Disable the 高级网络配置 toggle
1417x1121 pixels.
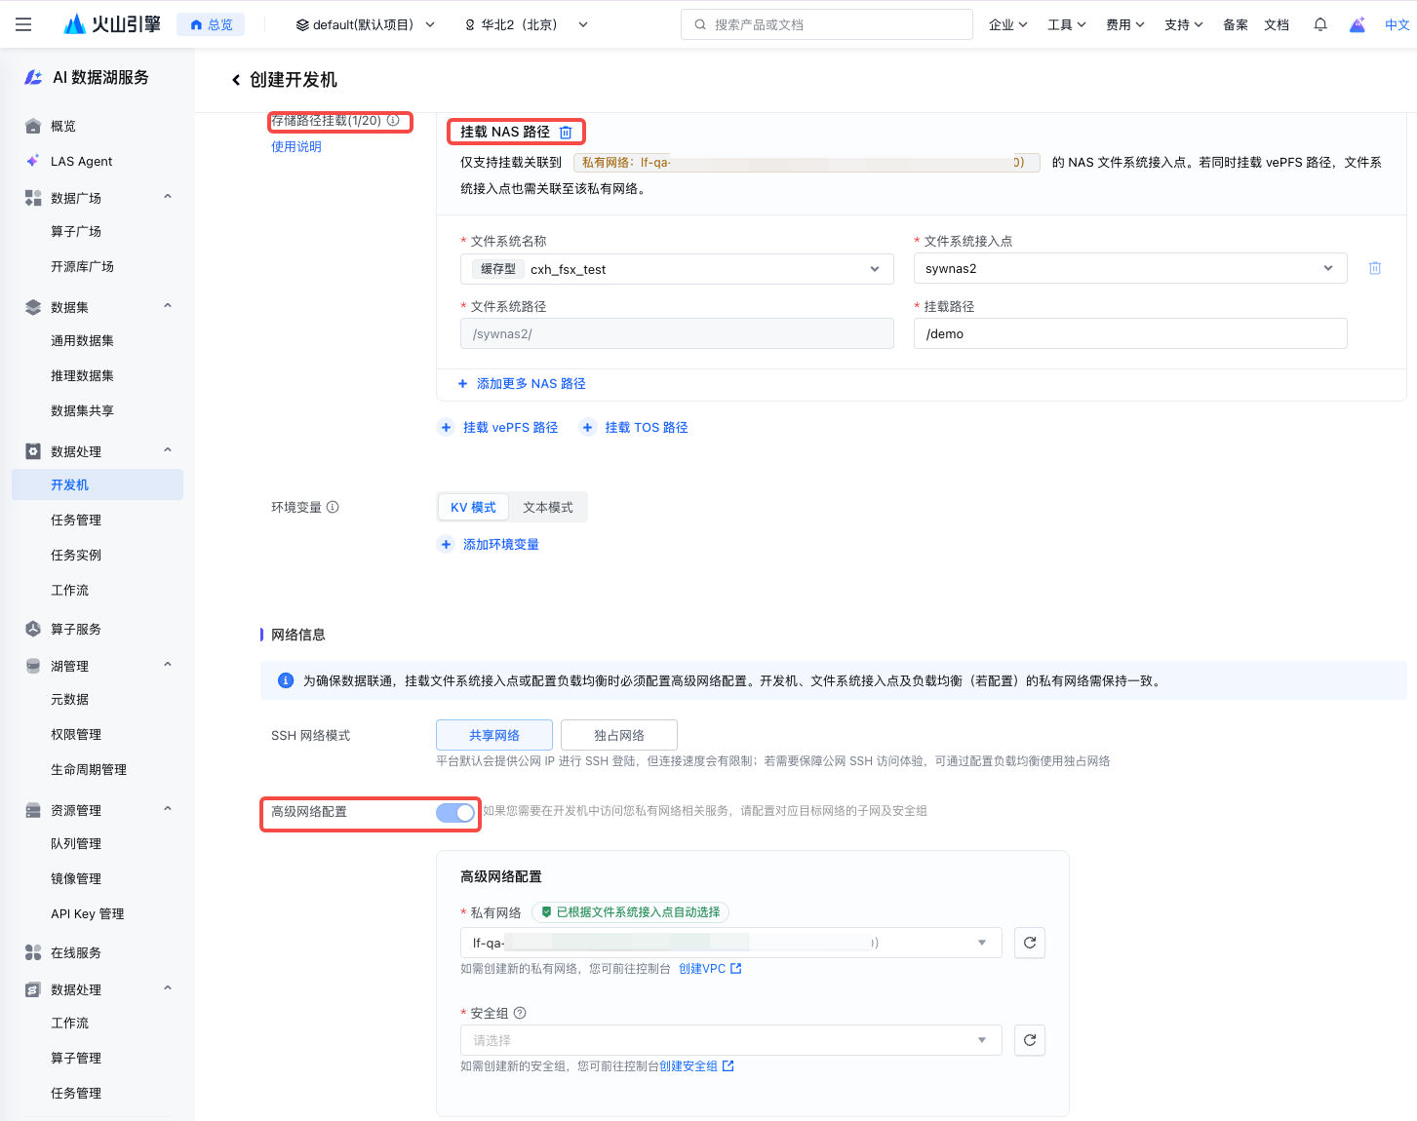(x=455, y=812)
